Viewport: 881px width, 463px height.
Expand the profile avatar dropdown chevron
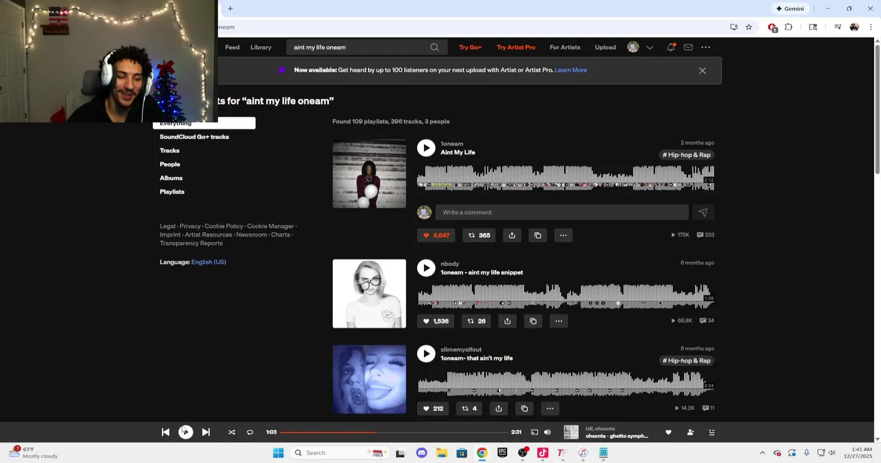pos(650,47)
